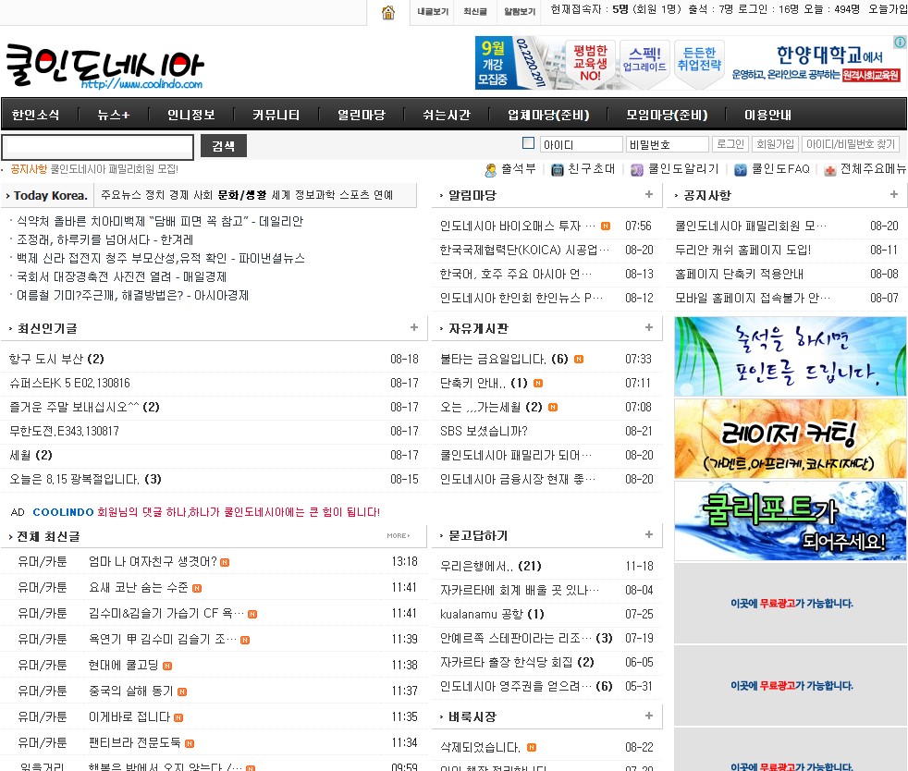Open the 내글보기 top link
This screenshot has height=771, width=908.
(x=433, y=12)
